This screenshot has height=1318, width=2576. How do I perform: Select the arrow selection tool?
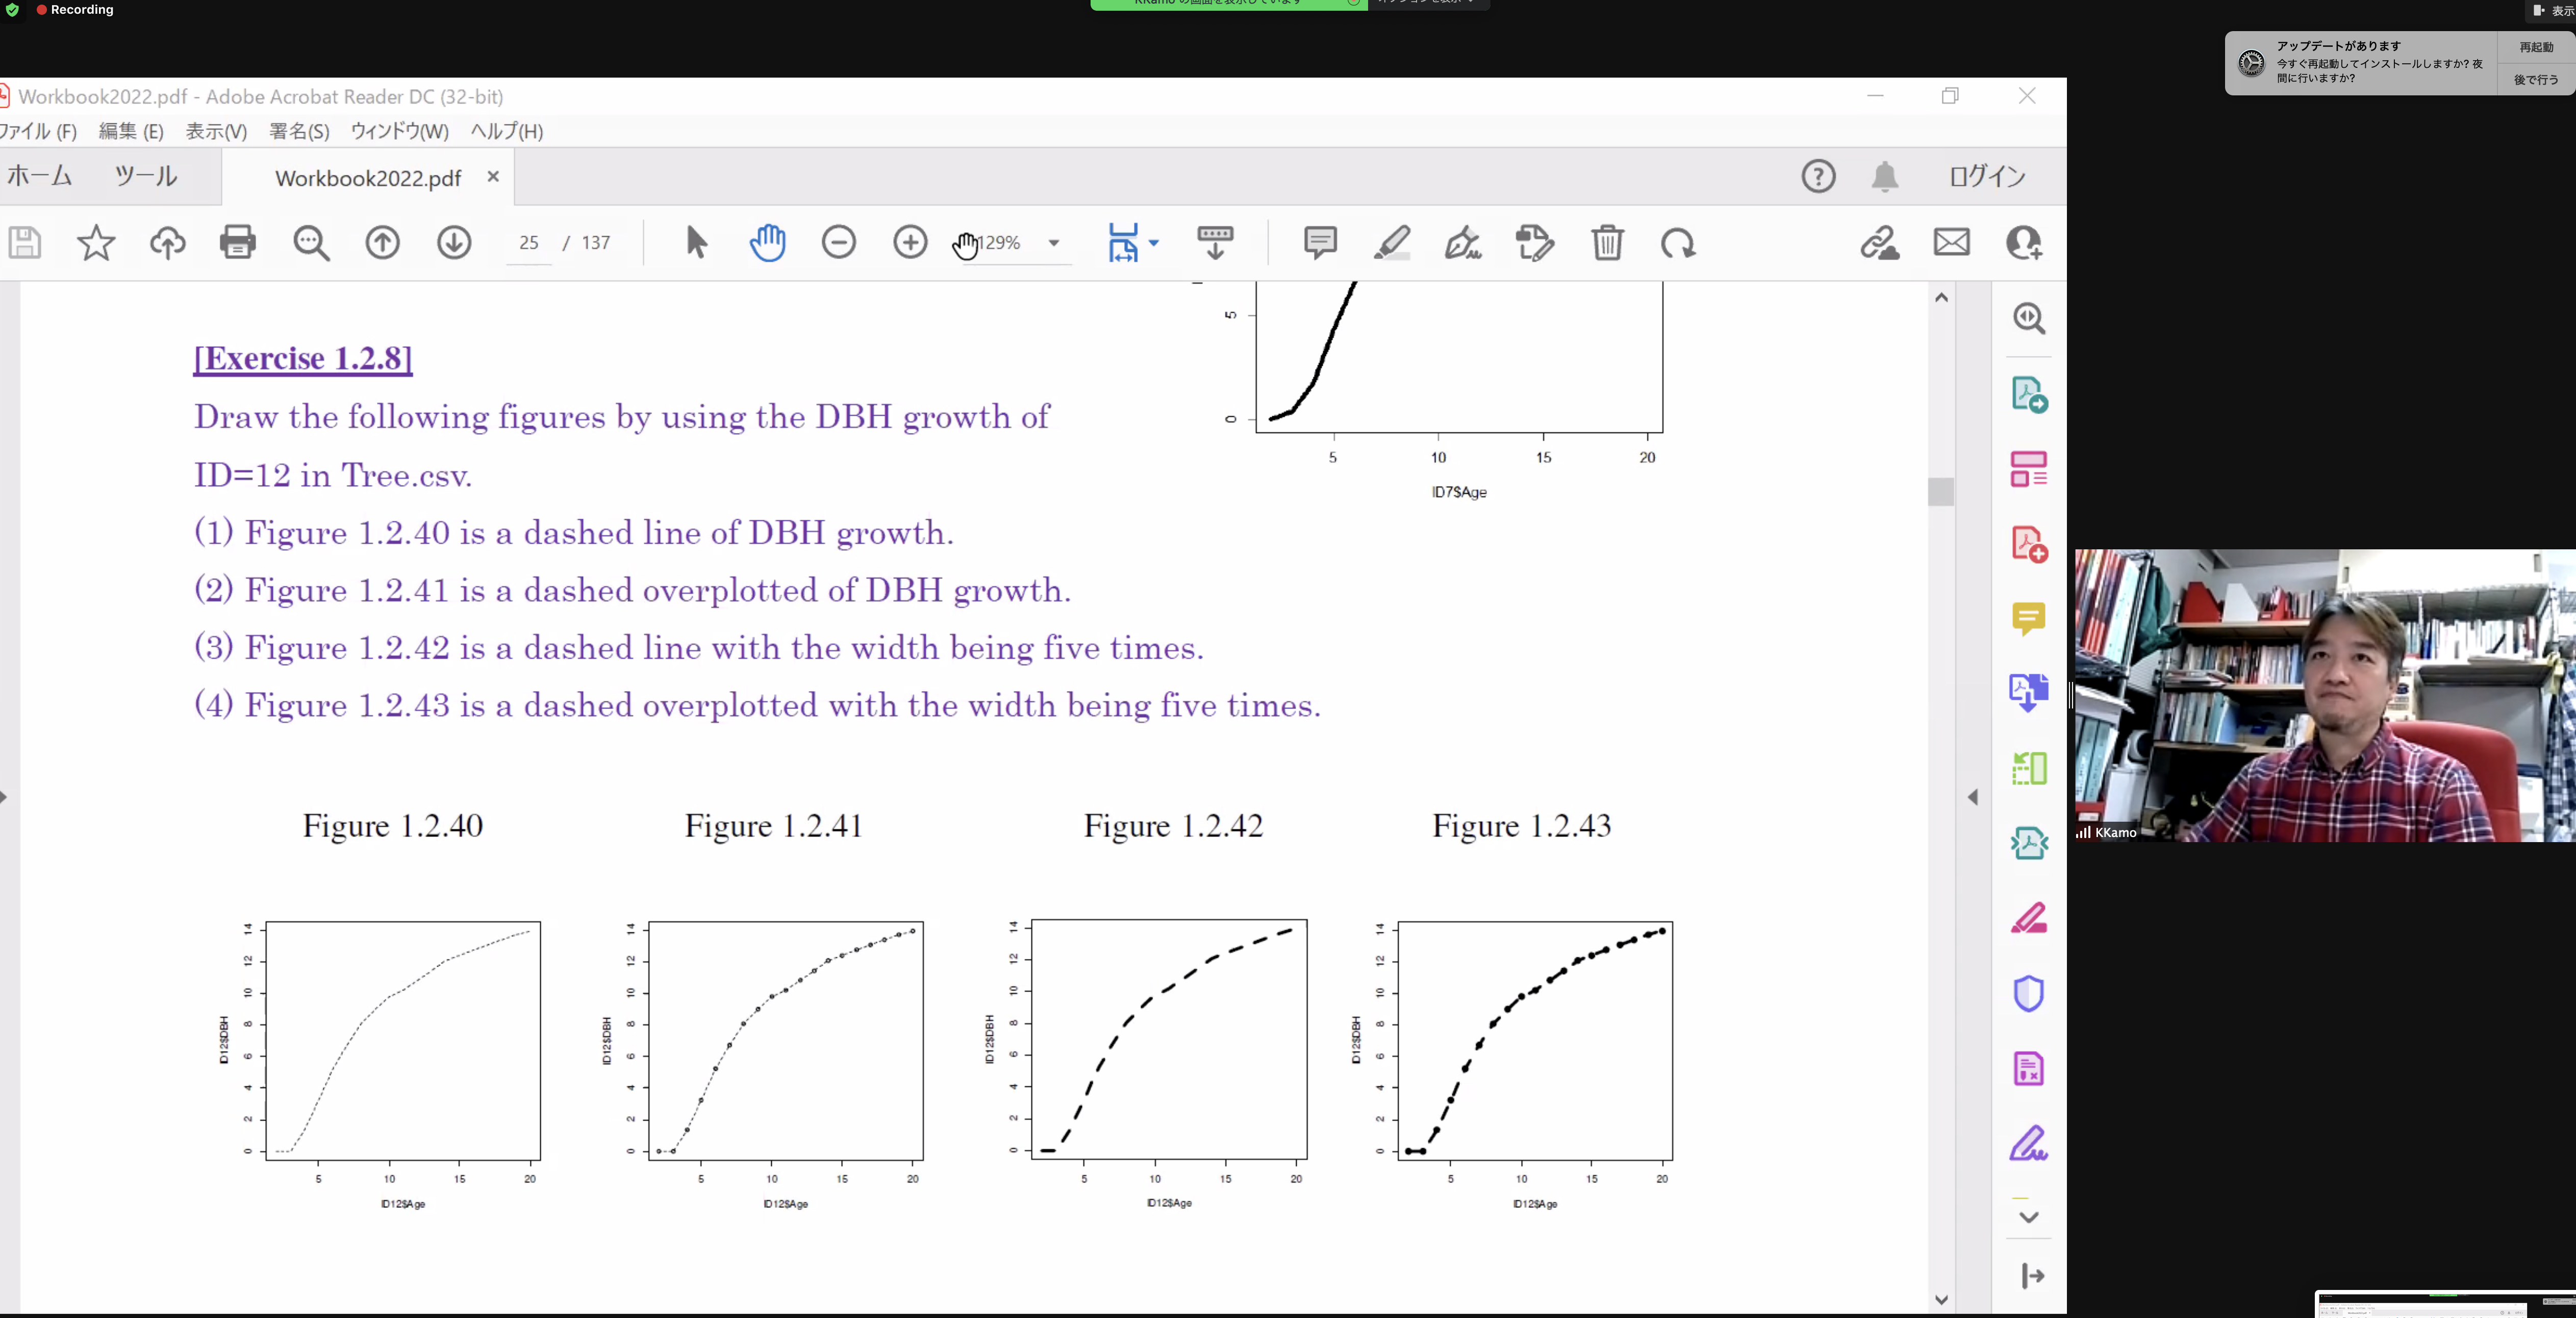[x=696, y=243]
